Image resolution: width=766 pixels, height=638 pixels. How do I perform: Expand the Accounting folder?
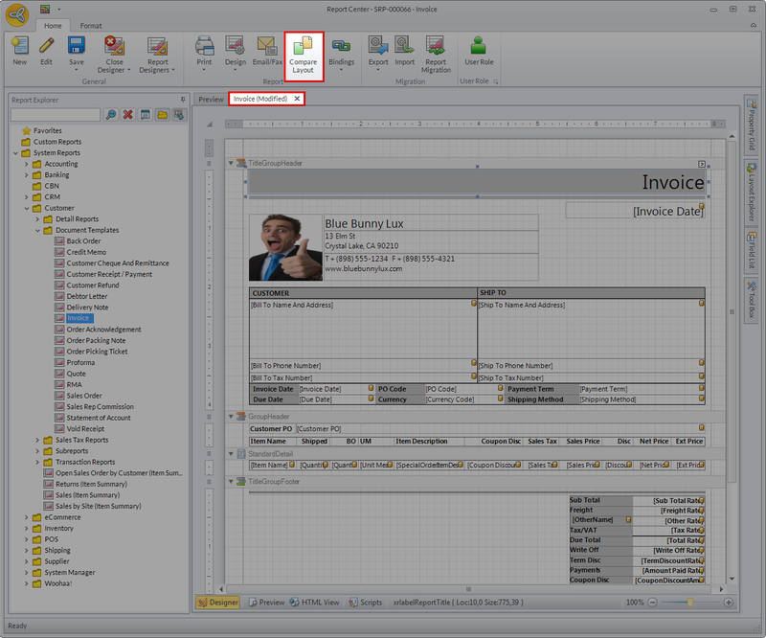28,164
